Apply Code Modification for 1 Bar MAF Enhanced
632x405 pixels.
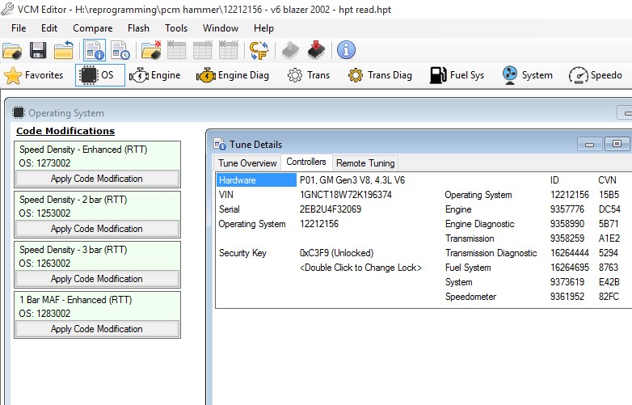(97, 329)
